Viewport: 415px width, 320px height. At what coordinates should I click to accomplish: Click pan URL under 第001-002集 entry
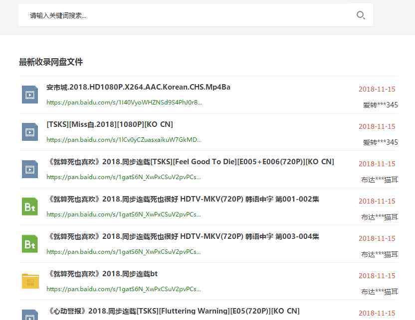124,214
